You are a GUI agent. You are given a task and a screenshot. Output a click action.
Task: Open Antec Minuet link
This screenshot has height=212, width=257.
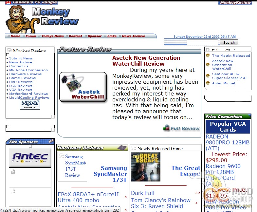pyautogui.click(x=224, y=83)
